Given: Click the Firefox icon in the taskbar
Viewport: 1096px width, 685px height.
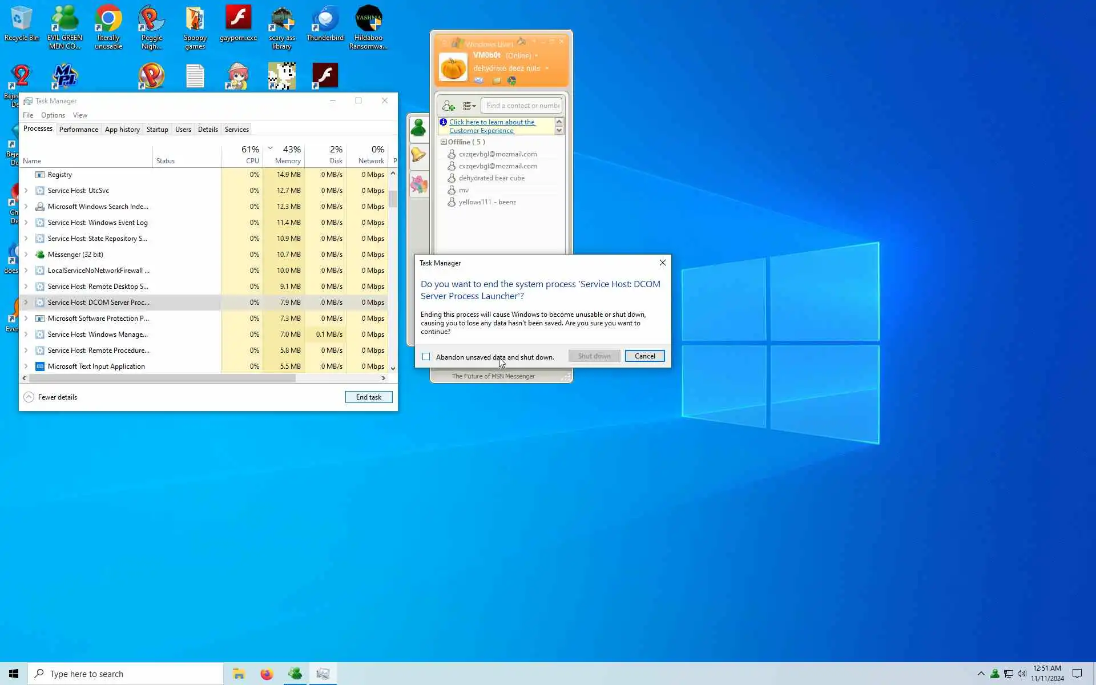Looking at the screenshot, I should pos(267,674).
